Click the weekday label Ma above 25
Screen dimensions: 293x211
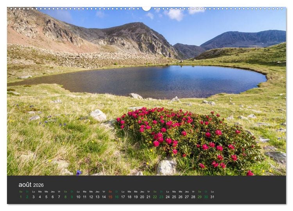pyautogui.click(x=174, y=191)
